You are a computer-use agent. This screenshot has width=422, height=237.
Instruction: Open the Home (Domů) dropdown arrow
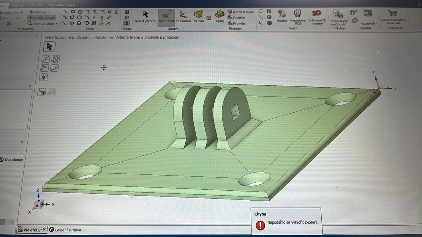coord(26,13)
